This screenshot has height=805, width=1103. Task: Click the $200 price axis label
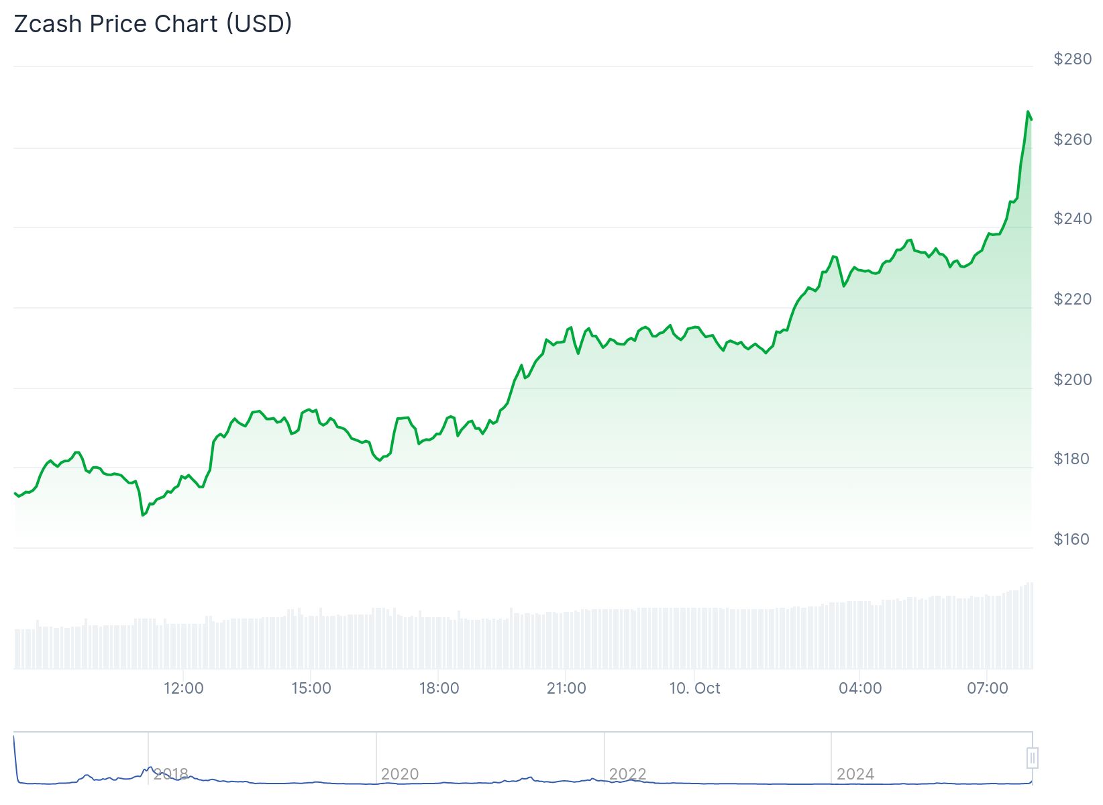click(1073, 380)
